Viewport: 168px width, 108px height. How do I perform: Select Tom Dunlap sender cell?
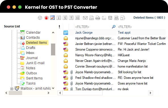pyautogui.click(x=95, y=89)
